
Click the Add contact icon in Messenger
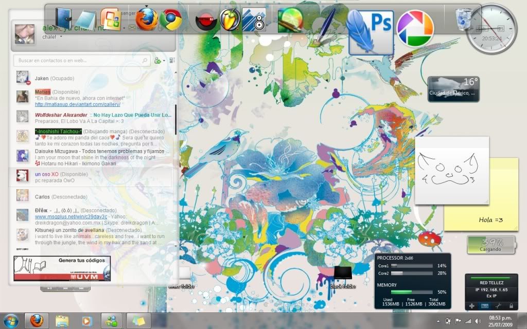click(157, 61)
